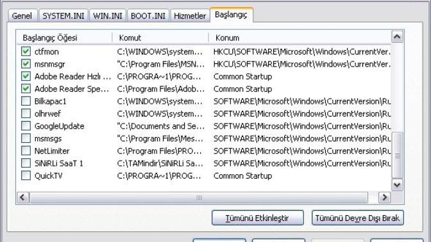The width and height of the screenshot is (431, 242).
Task: Toggle the Bilkapac1 checkbox on
Action: (x=26, y=101)
